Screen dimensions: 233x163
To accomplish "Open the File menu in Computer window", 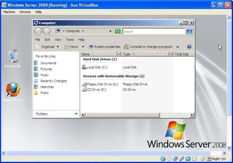I will tap(37, 40).
